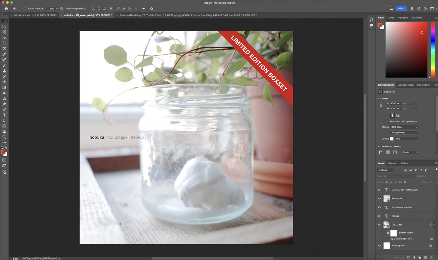Hide the LIMITED EDITION BOXSET layer
This screenshot has height=260, width=438.
(379, 190)
